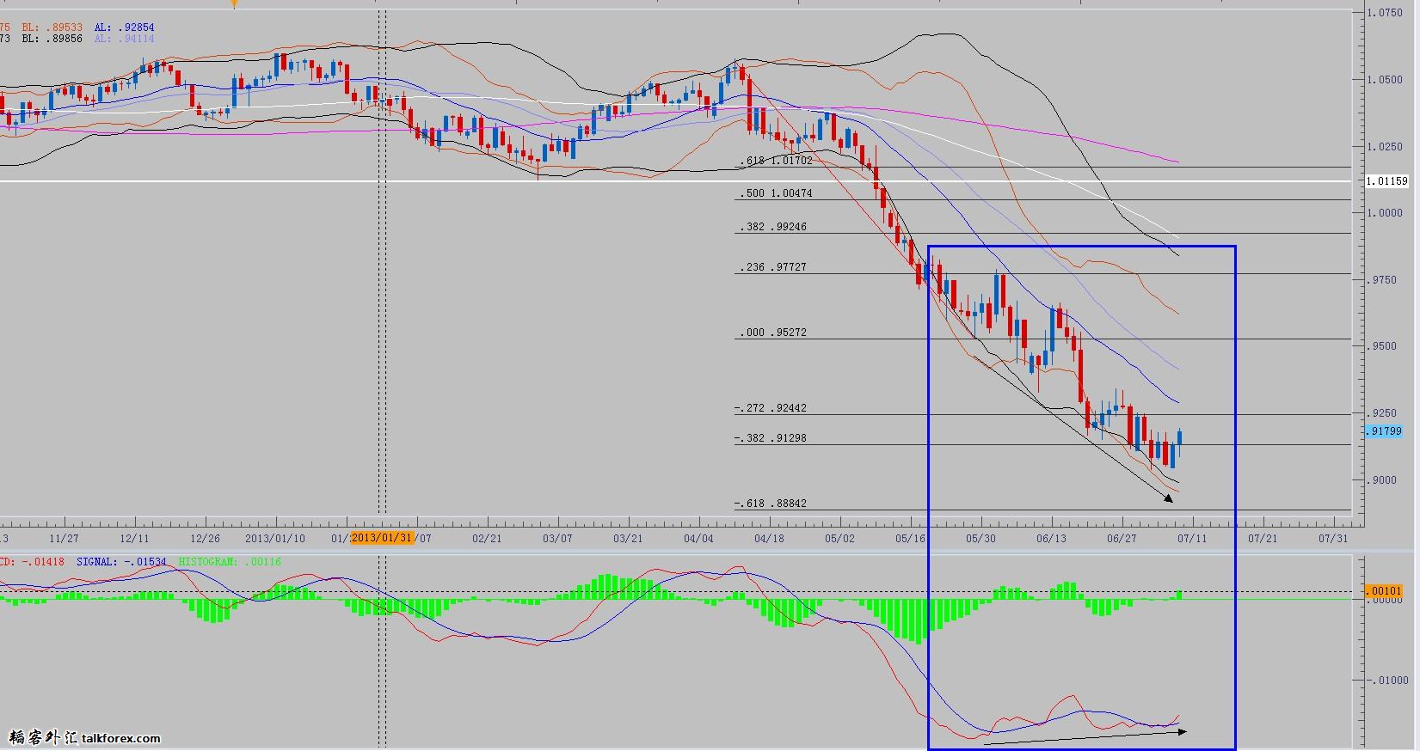This screenshot has height=751, width=1420.
Task: Click the BL: .89856 band readout
Action: point(52,39)
